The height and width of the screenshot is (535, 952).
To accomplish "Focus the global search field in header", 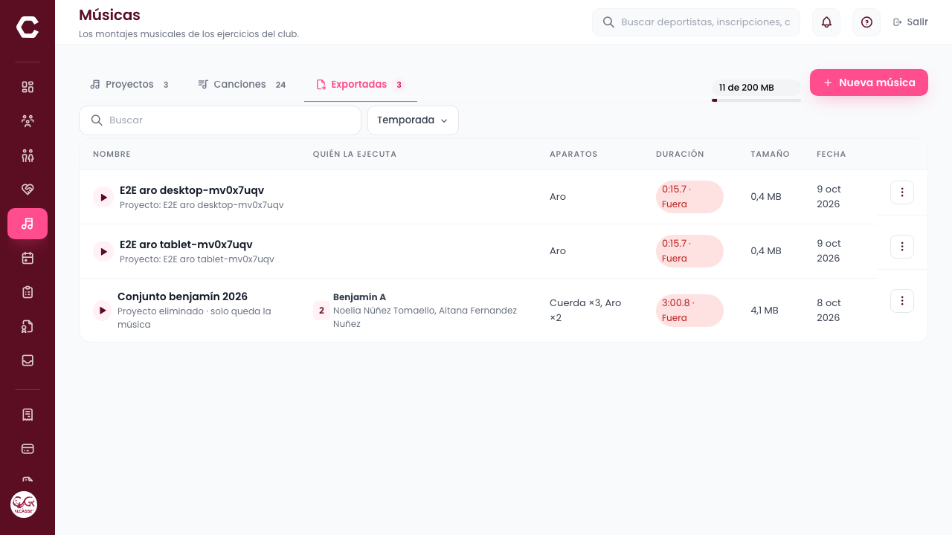I will [696, 22].
